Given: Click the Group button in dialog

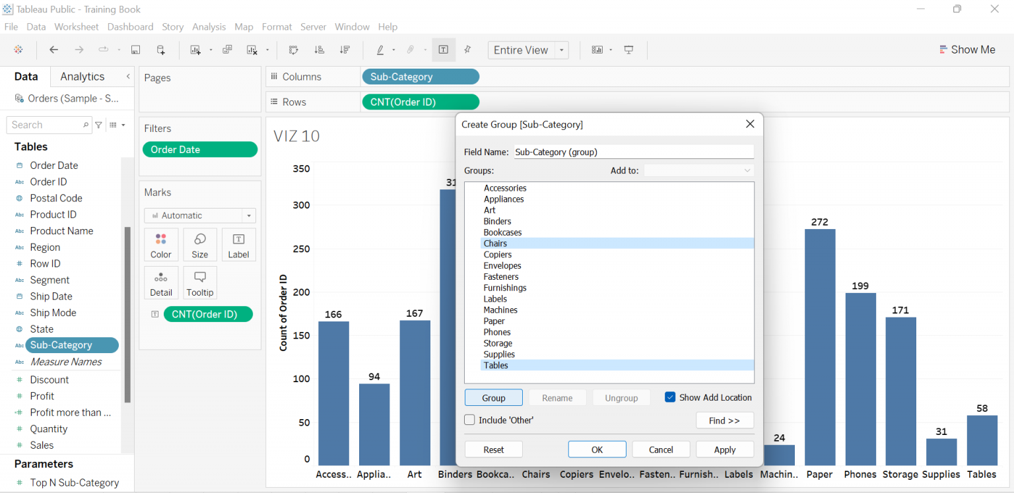Looking at the screenshot, I should click(494, 398).
